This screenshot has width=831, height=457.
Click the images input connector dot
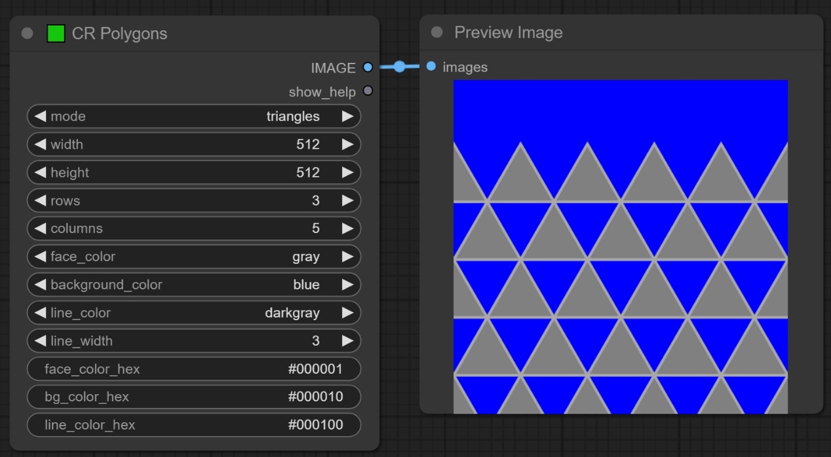(431, 66)
